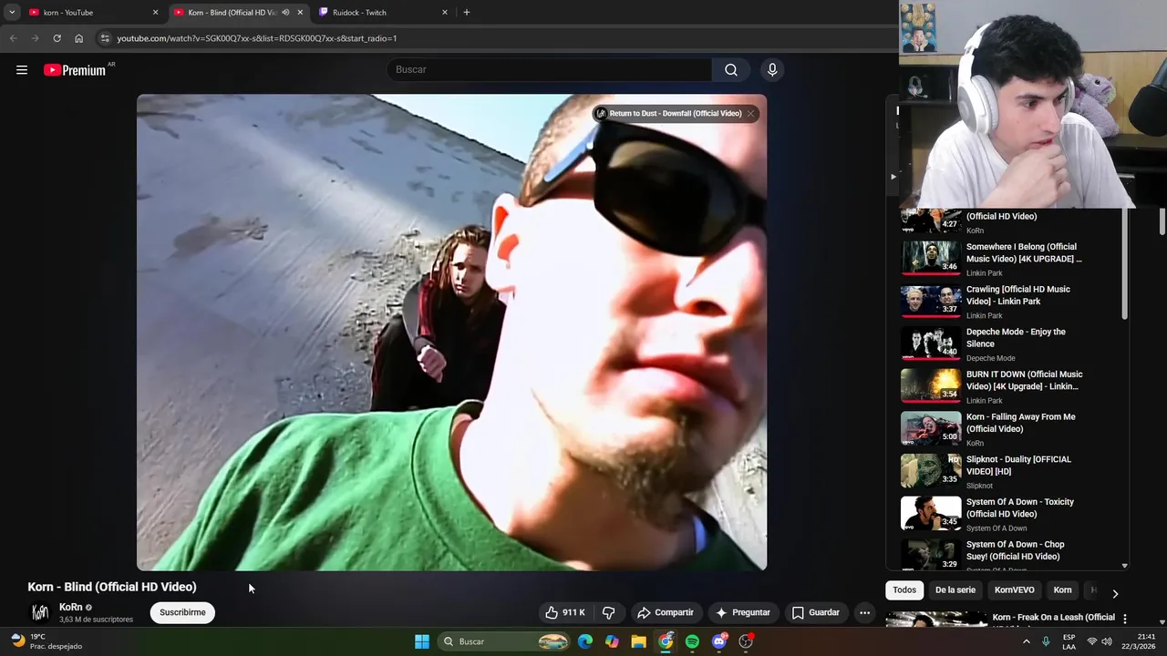Viewport: 1167px width, 656px height.
Task: Open the Chrome home page button
Action: 78,38
